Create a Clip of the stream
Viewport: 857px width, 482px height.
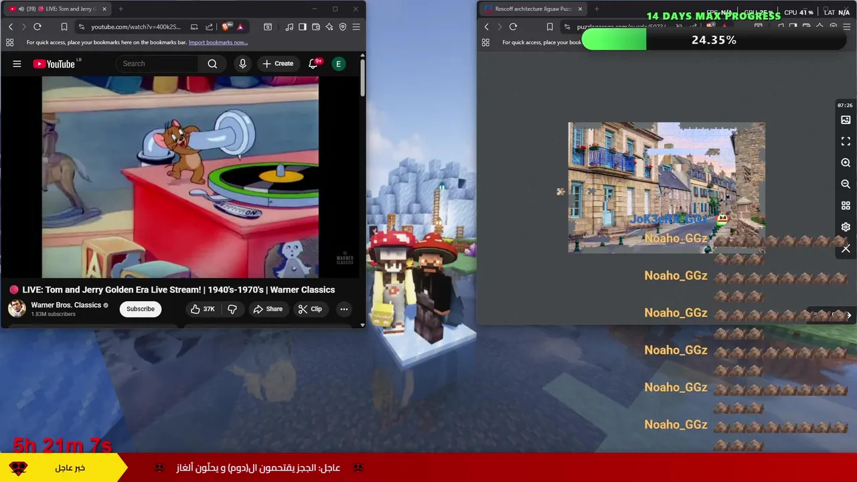pyautogui.click(x=310, y=309)
